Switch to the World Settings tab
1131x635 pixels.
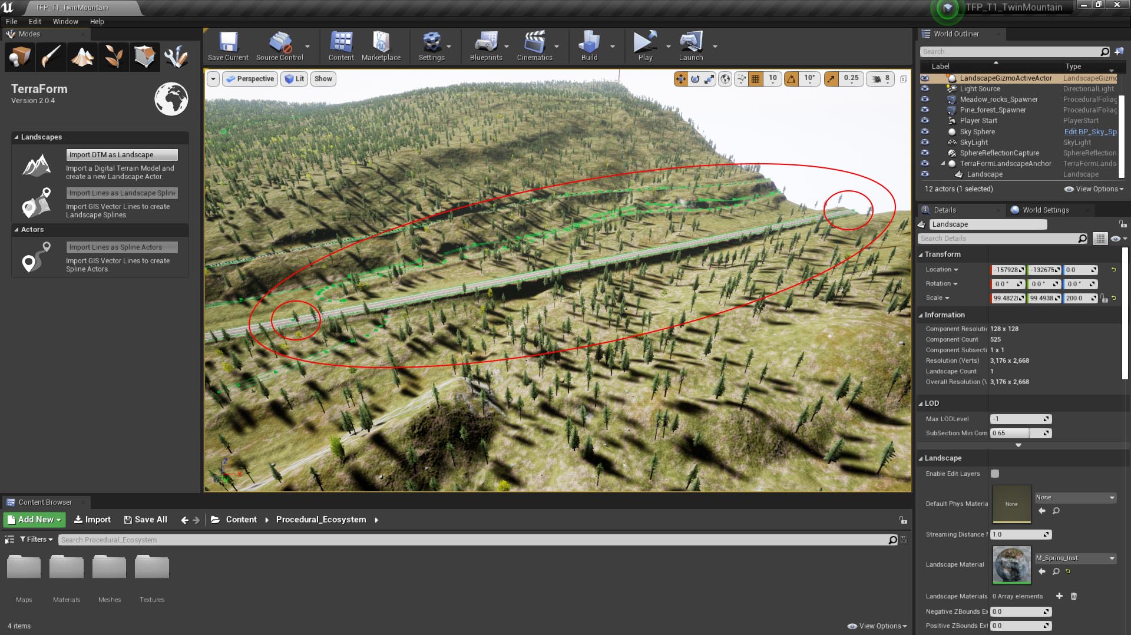click(1045, 210)
